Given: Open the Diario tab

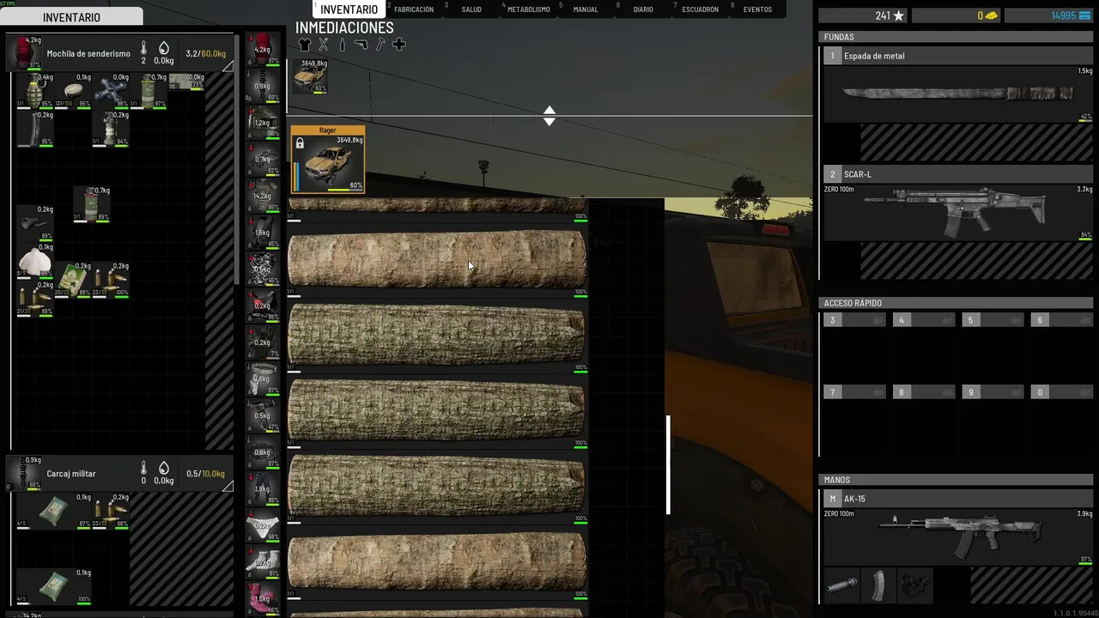Looking at the screenshot, I should (x=643, y=9).
